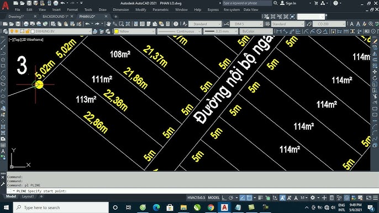The height and width of the screenshot is (213, 379).
Task: Select the Circle tool in Draw toolbar
Action: click(x=3, y=78)
